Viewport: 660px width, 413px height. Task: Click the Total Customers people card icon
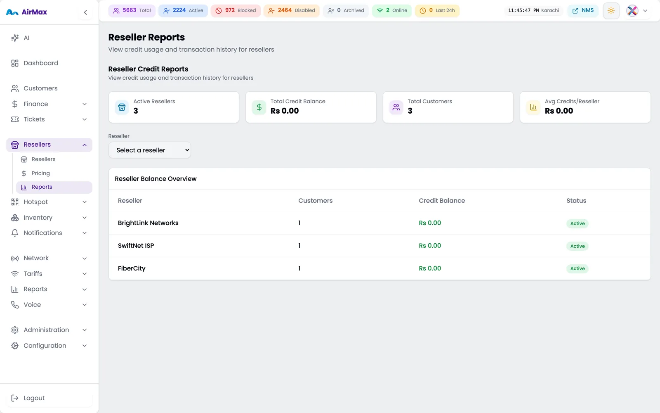coord(396,107)
